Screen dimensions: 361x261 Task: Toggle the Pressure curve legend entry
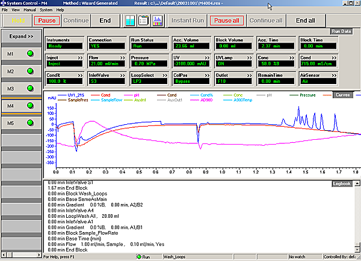[x=308, y=94]
